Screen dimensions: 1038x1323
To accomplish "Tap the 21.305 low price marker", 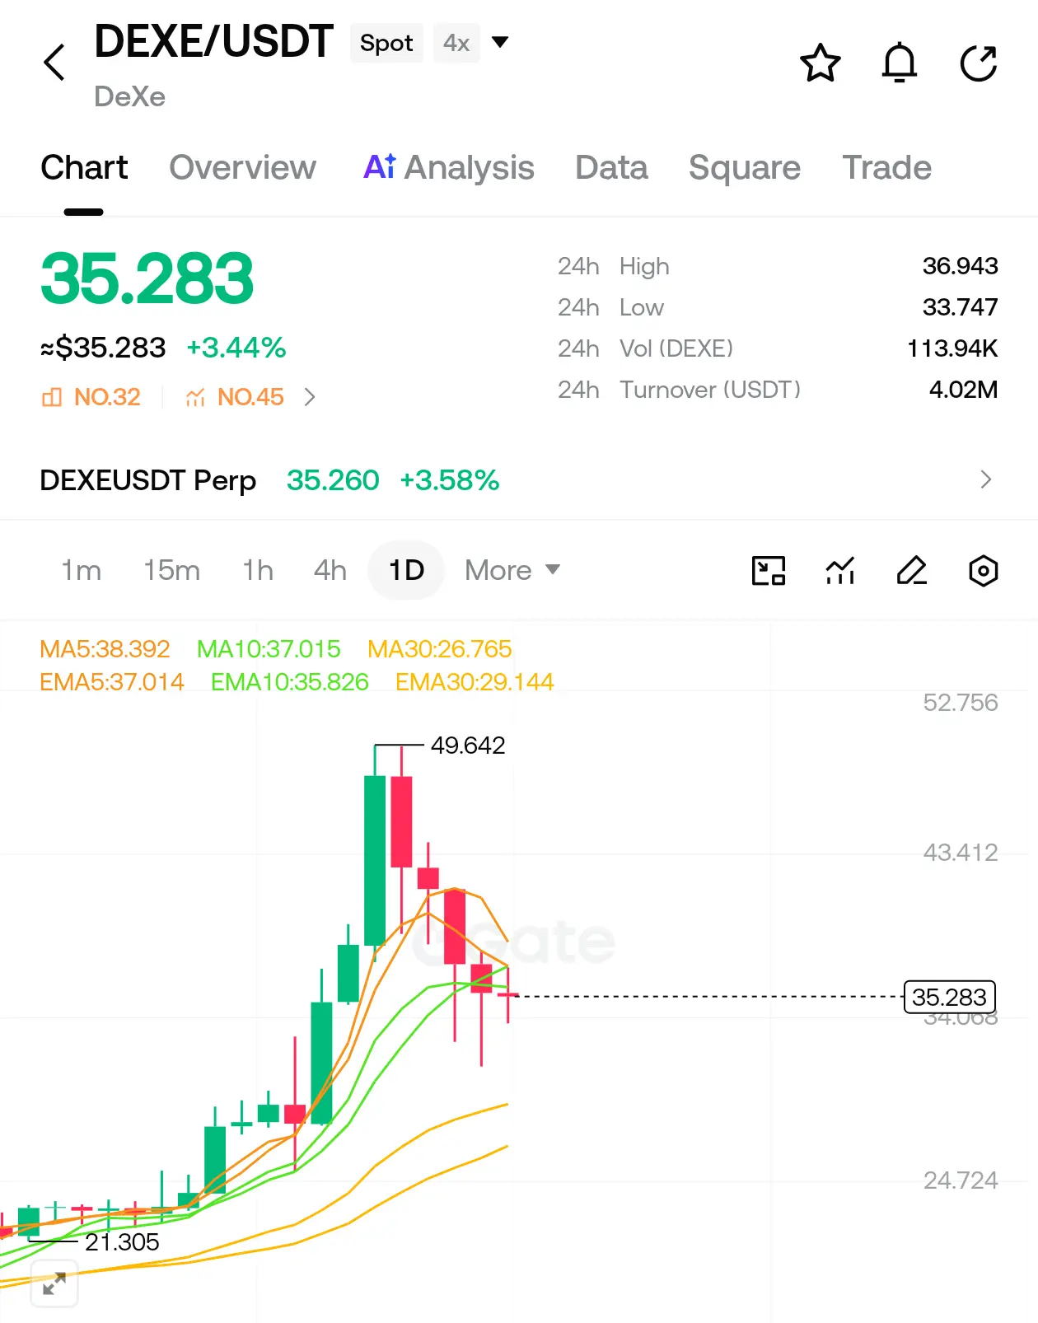I will click(x=122, y=1242).
